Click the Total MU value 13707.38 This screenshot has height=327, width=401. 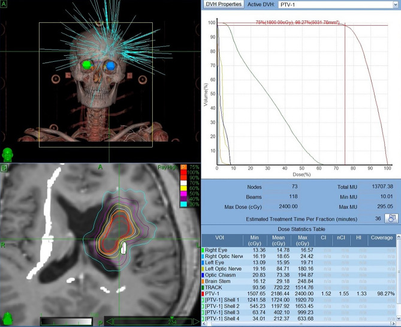click(x=382, y=187)
